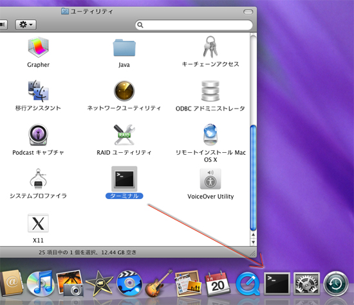Open iPhoto from the Dock
Viewport: 354px width, 305px height.
(x=70, y=283)
